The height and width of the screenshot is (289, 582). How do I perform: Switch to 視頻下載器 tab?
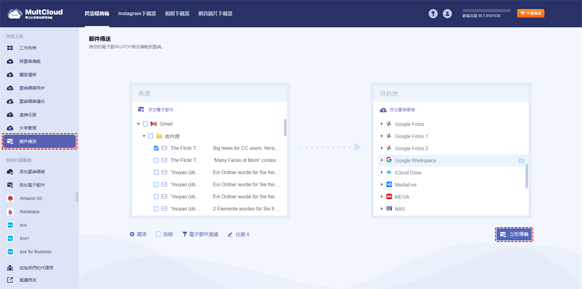177,14
